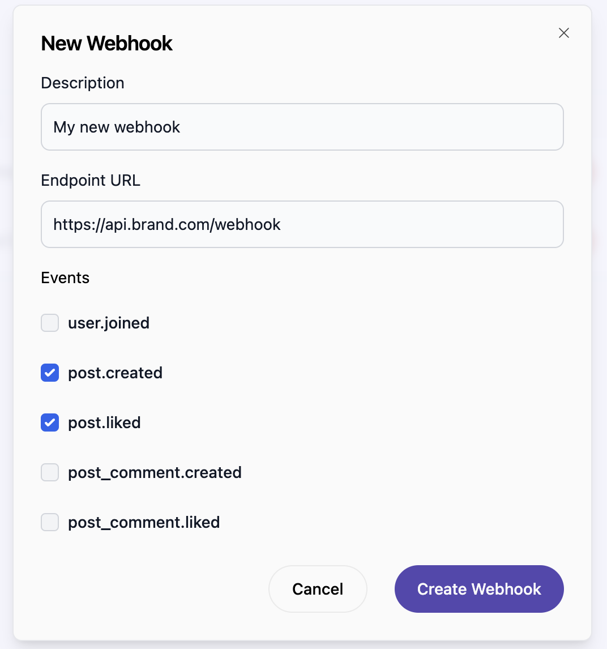Click the post.liked event label
This screenshot has height=649, width=607.
pos(104,422)
